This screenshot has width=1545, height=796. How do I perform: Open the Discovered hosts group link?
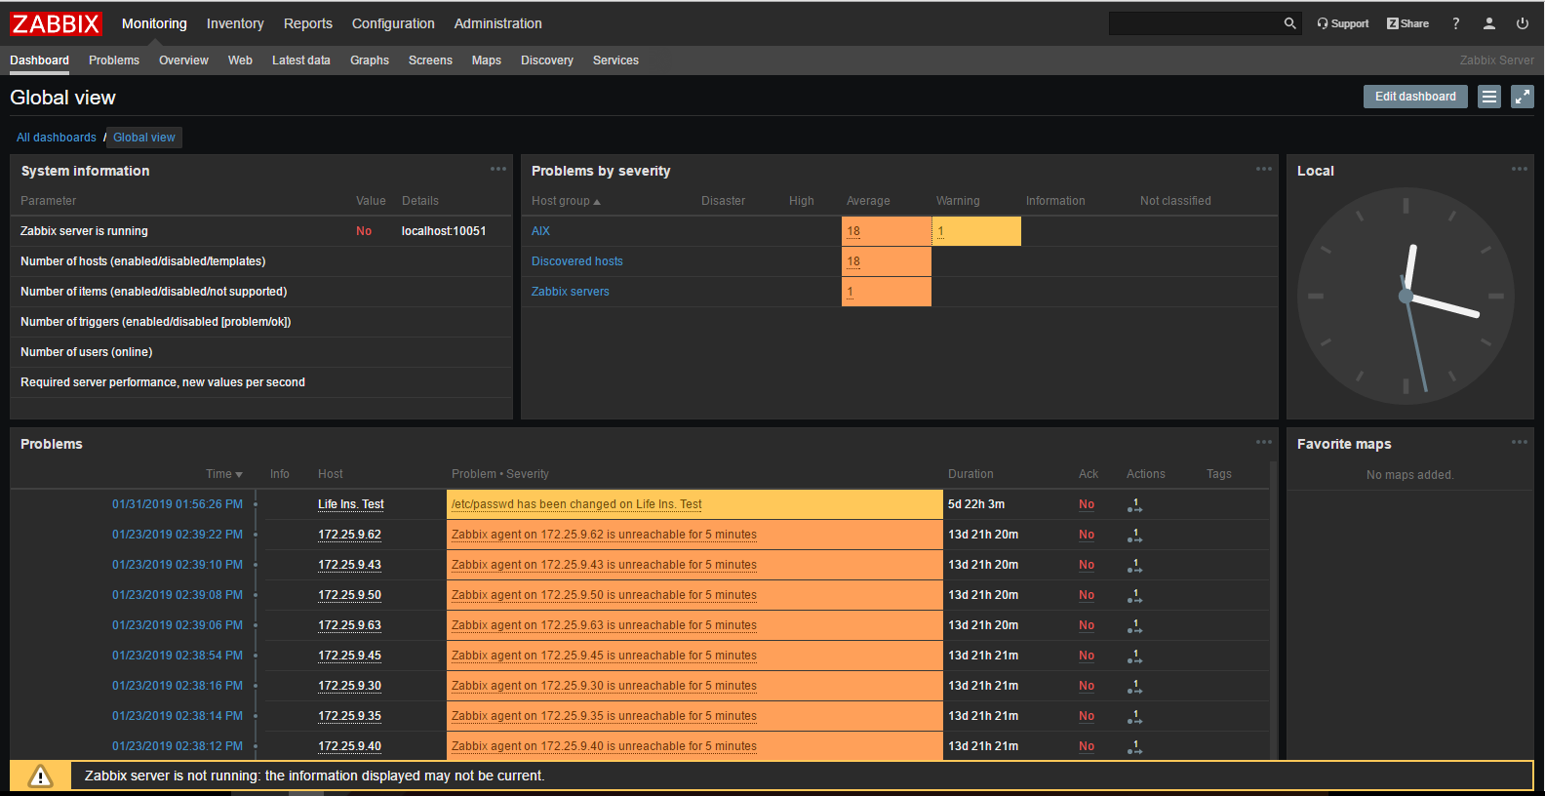click(576, 261)
